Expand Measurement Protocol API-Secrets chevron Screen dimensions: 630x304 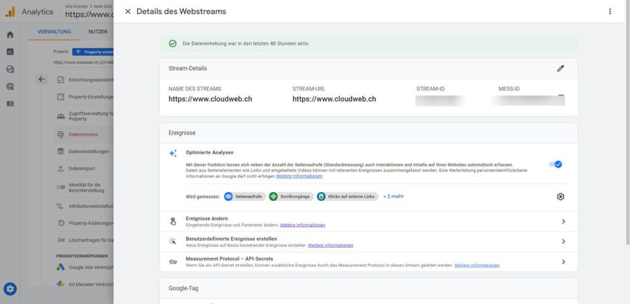(x=564, y=262)
